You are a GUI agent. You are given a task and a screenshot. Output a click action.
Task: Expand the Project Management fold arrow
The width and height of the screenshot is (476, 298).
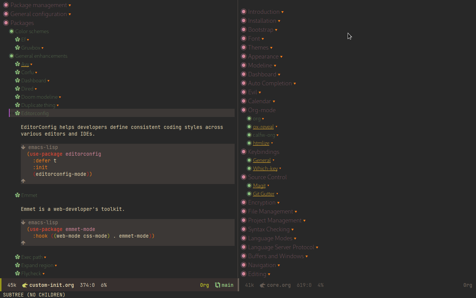(304, 221)
